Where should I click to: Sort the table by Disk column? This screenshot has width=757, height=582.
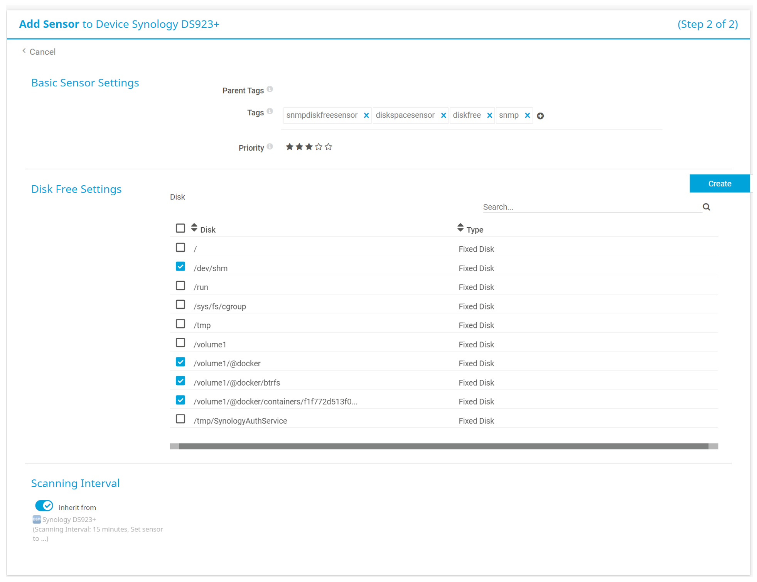[194, 228]
